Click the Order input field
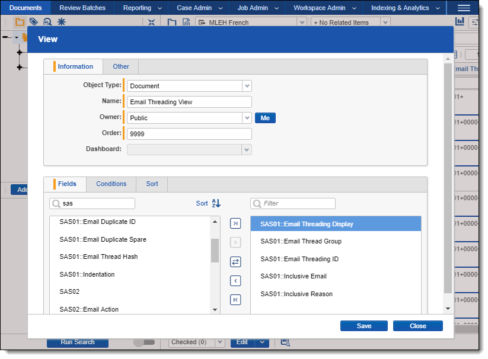The width and height of the screenshot is (488, 359). click(189, 134)
